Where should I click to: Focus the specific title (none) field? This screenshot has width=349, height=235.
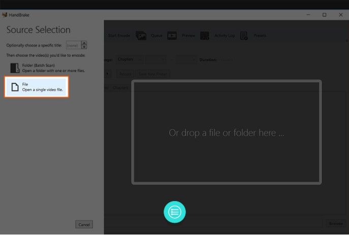click(x=74, y=45)
